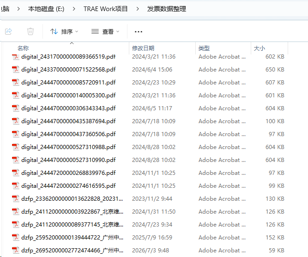
Task: Click size value 152 KB
Action: pyautogui.click(x=275, y=237)
